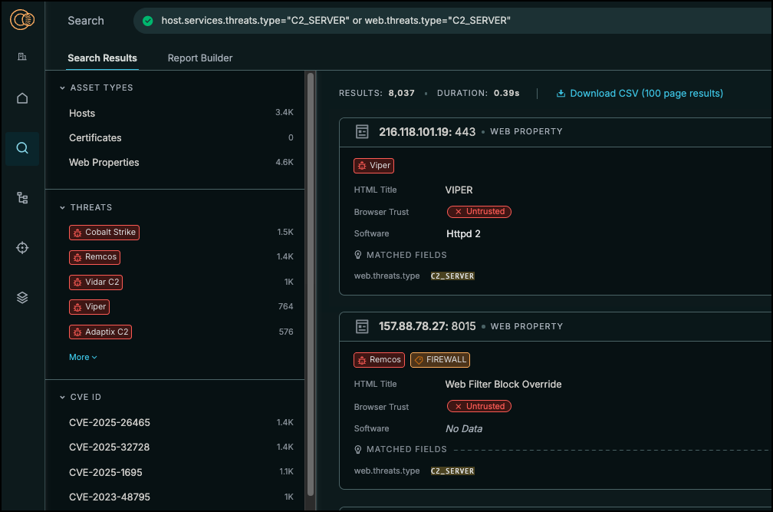Filter by Web Properties asset type
773x512 pixels.
[104, 163]
